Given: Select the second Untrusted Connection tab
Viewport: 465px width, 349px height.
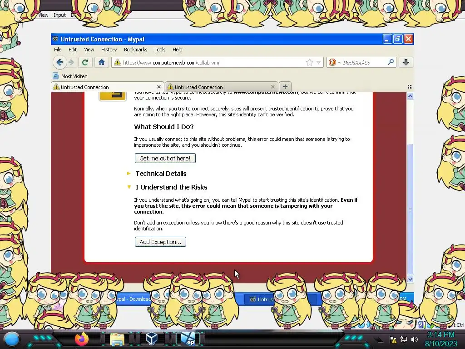Looking at the screenshot, I should click(222, 87).
